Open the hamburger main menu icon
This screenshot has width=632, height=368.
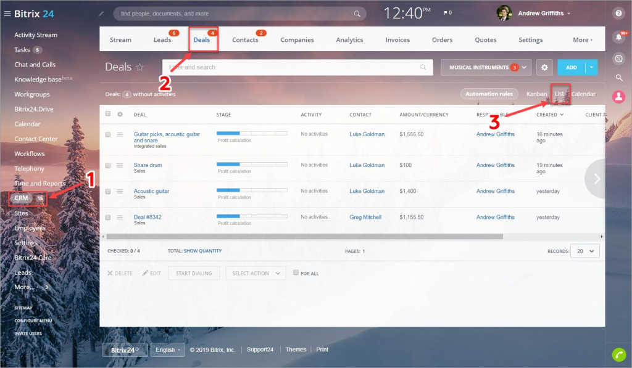click(7, 14)
